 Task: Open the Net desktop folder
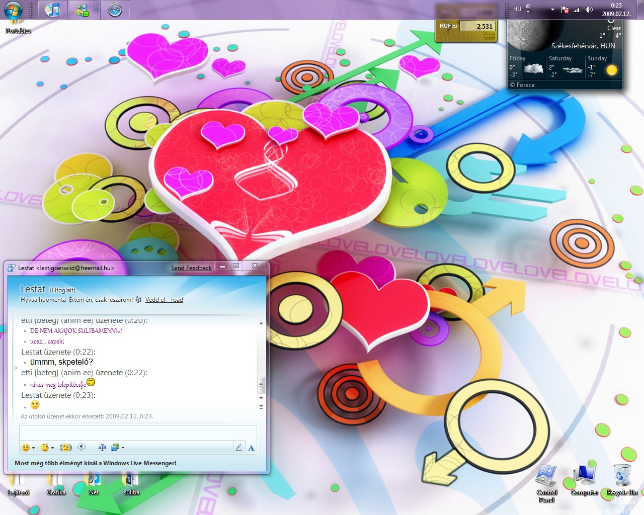coord(94,485)
